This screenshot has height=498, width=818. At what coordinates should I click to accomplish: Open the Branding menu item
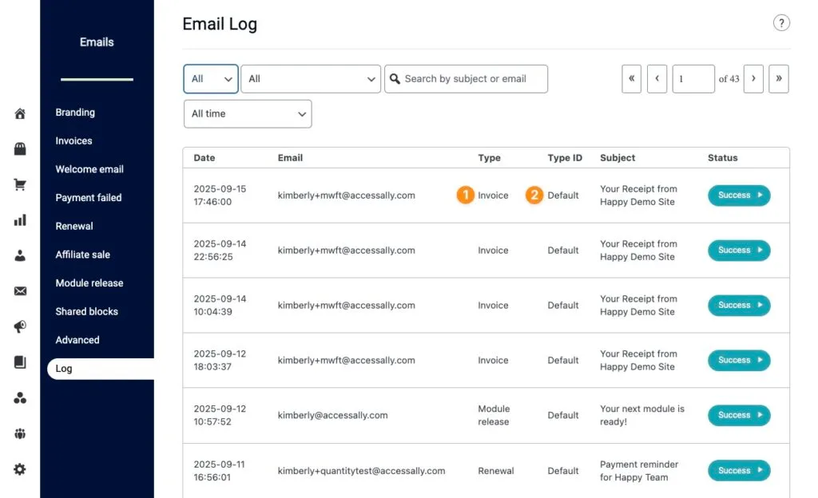coord(75,113)
